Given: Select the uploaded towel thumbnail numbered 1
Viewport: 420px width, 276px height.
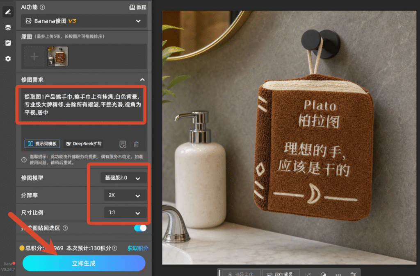Looking at the screenshot, I should 58,57.
